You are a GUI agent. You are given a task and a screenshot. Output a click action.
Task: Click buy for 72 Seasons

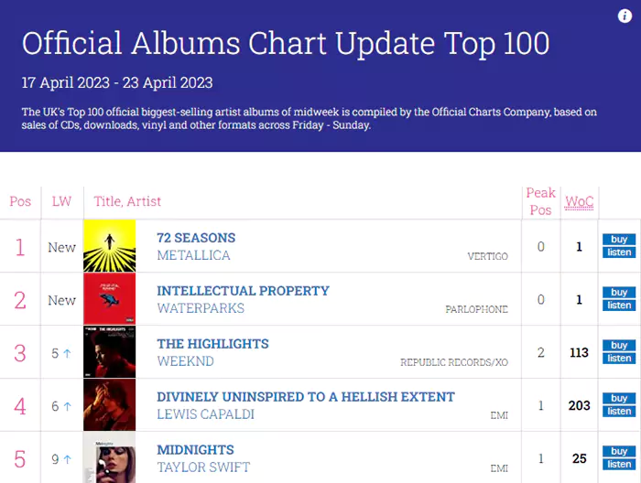619,240
